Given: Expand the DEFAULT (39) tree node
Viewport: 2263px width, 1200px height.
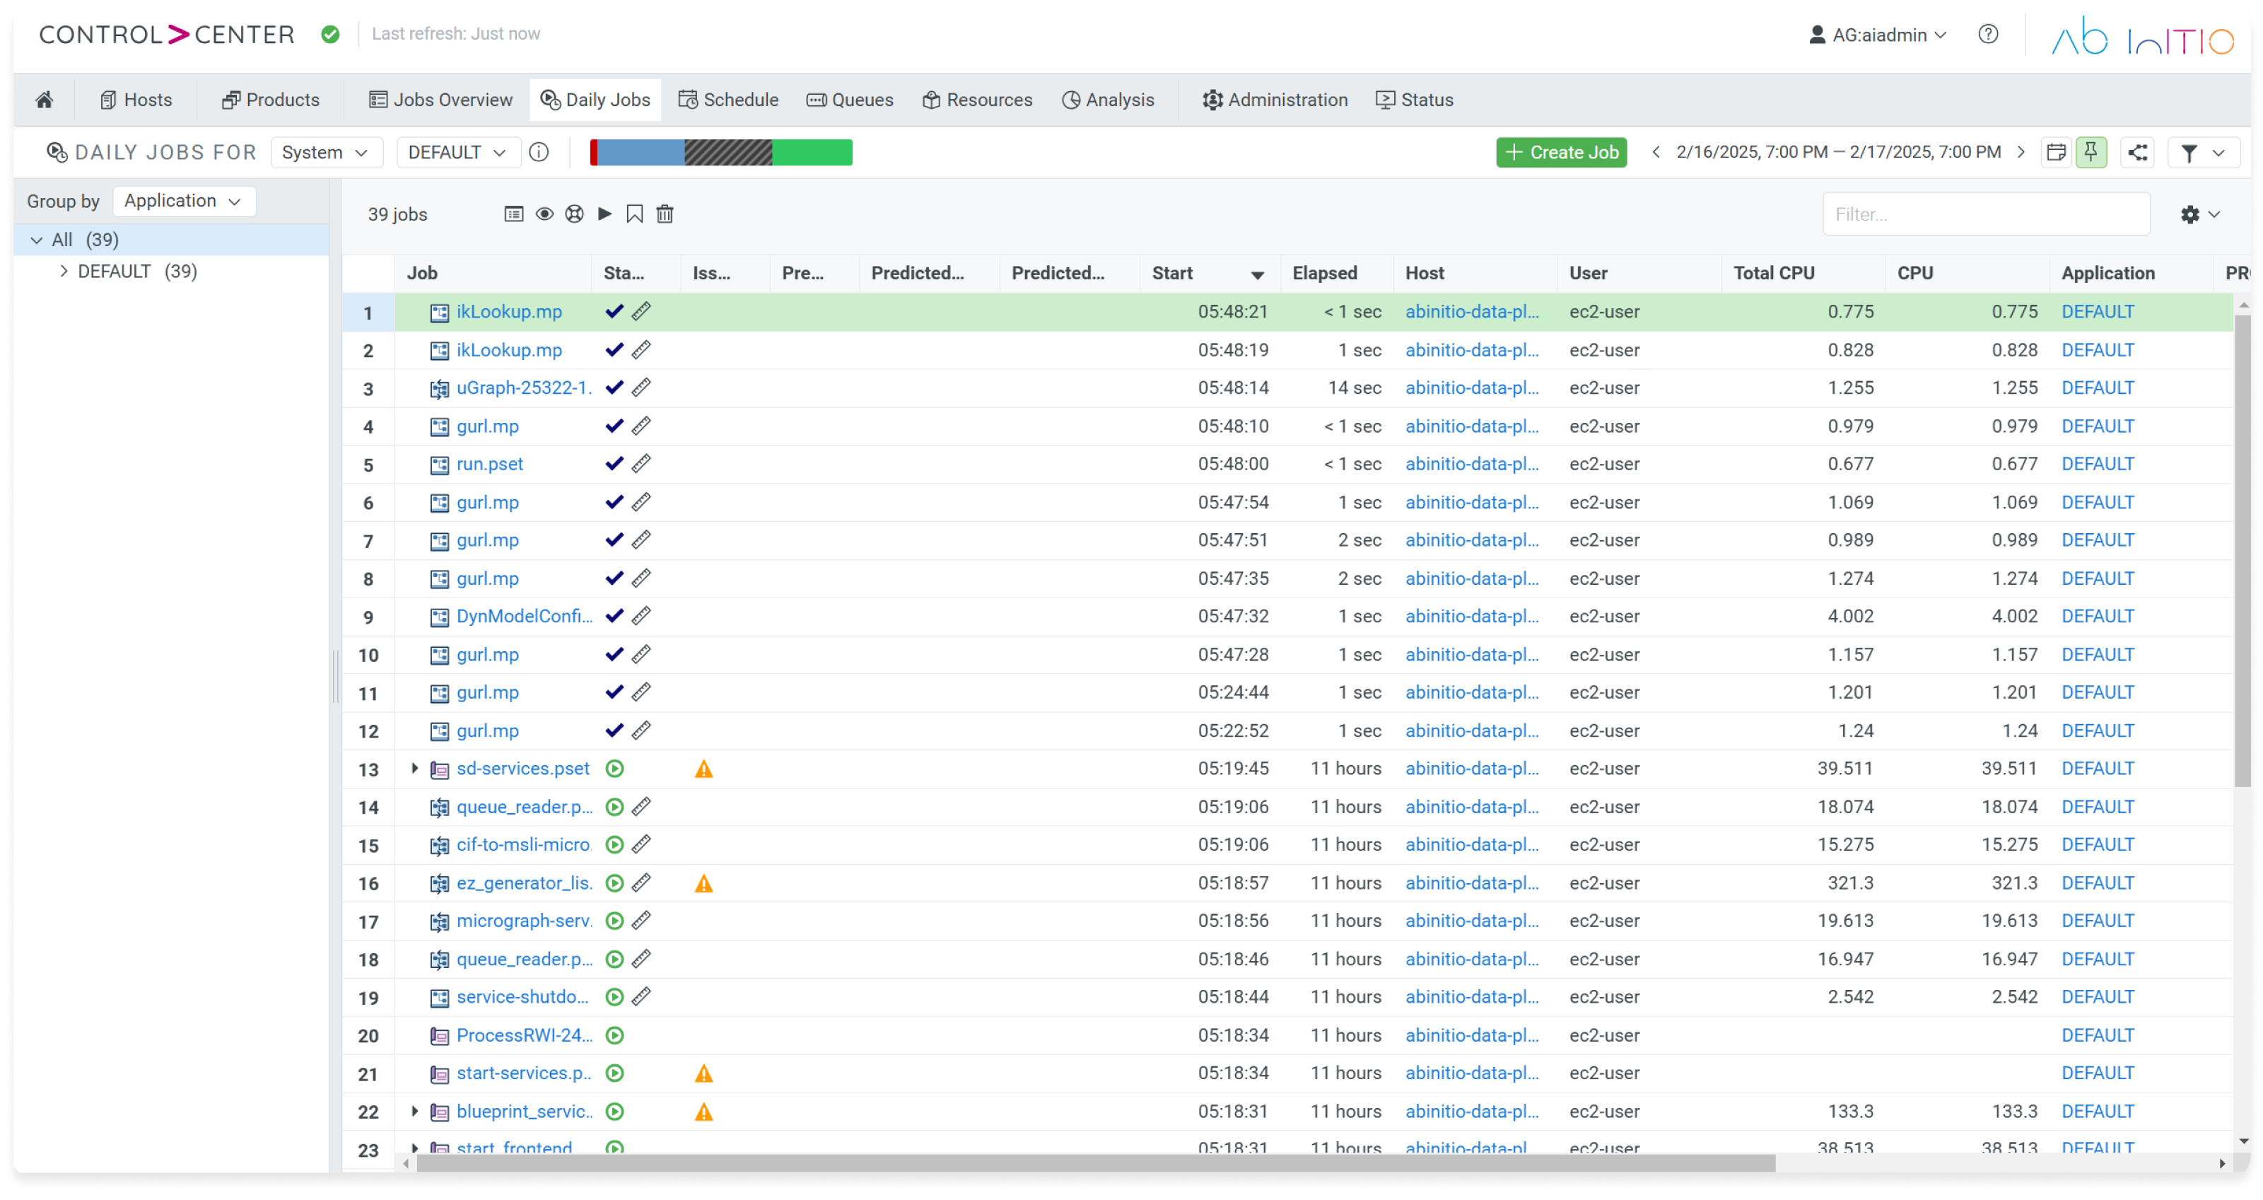Looking at the screenshot, I should [63, 271].
